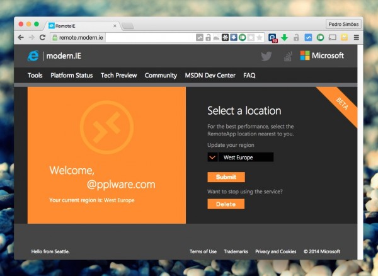Click the Microsoft logo

coord(322,55)
